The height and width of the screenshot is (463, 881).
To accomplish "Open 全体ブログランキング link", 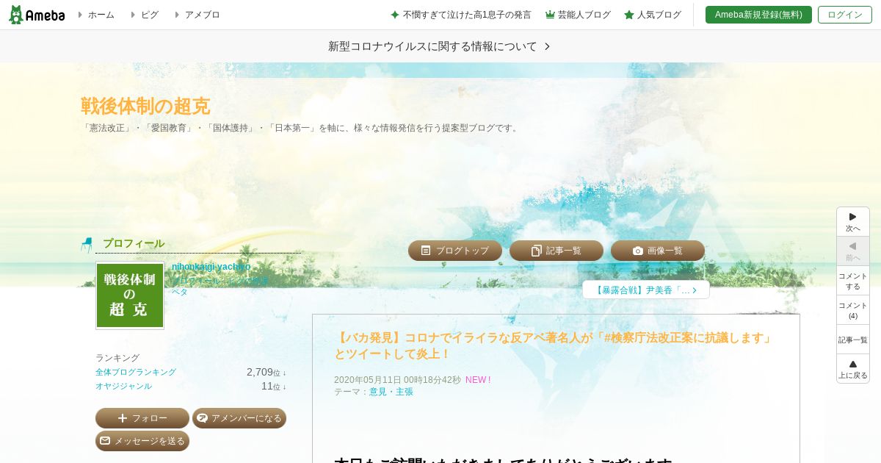I will [136, 373].
